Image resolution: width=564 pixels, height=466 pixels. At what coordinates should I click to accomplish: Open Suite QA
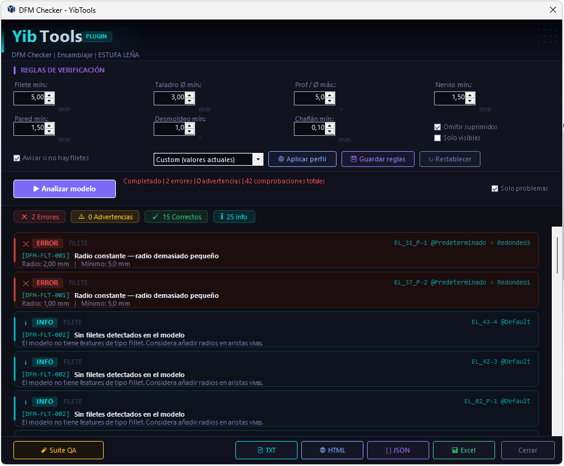(59, 451)
